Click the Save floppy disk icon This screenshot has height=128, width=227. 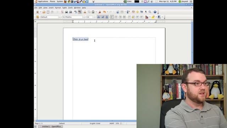point(48,12)
